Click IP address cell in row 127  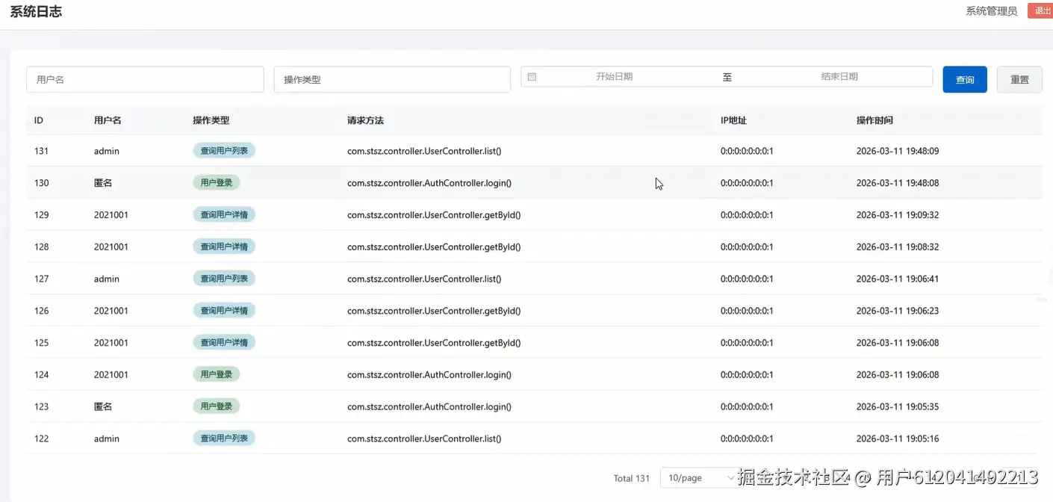[747, 279]
